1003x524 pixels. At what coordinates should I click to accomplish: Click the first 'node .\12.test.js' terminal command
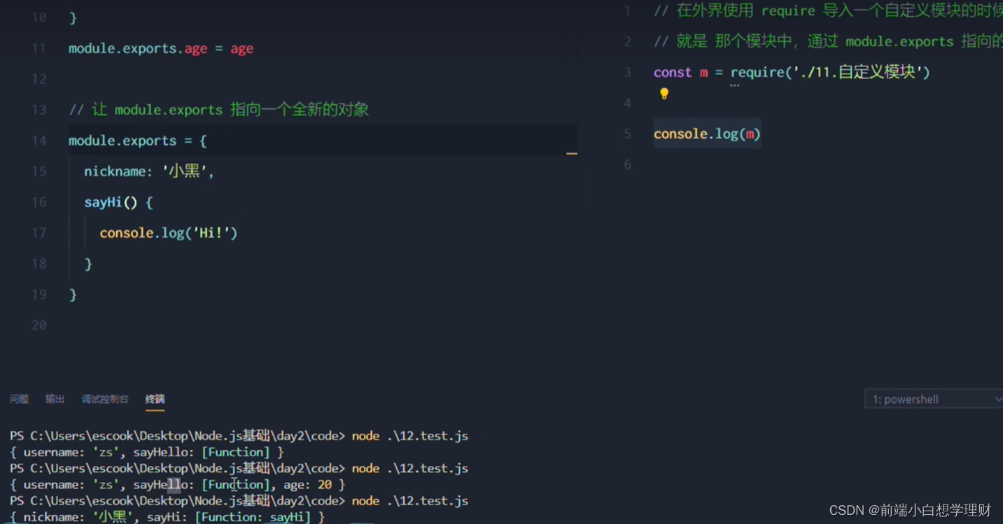pyautogui.click(x=410, y=436)
